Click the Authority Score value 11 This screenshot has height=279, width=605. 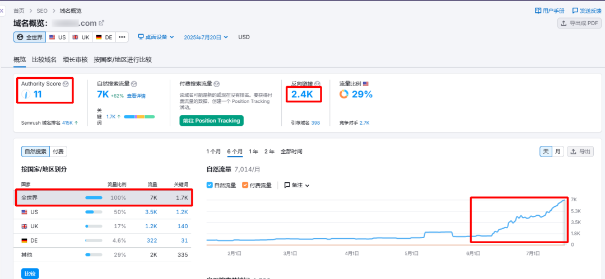(x=38, y=94)
